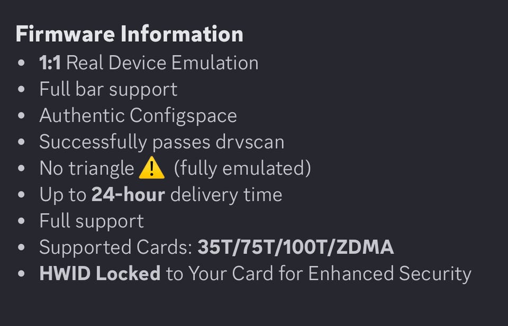Click the Enhanced Security words
This screenshot has width=508, height=326.
click(390, 274)
